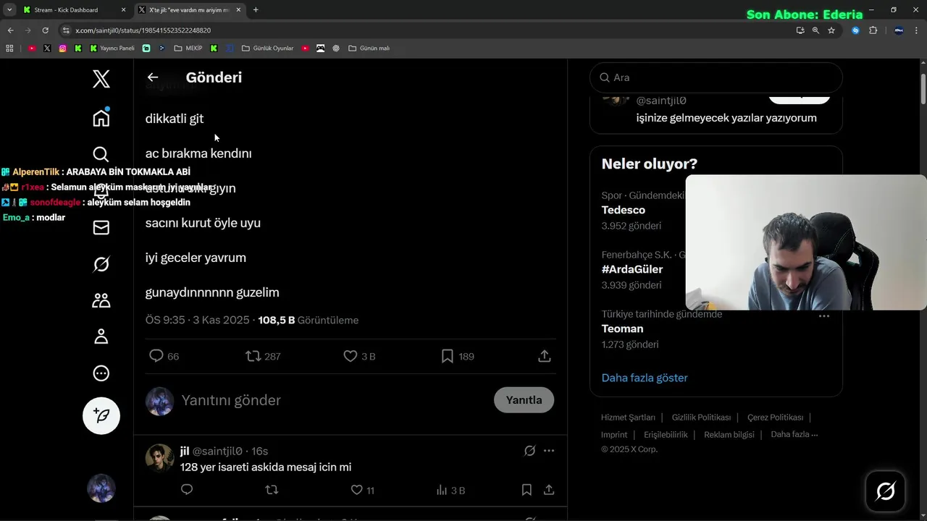This screenshot has height=521, width=927.
Task: View site information icon beside URL
Action: tap(66, 30)
